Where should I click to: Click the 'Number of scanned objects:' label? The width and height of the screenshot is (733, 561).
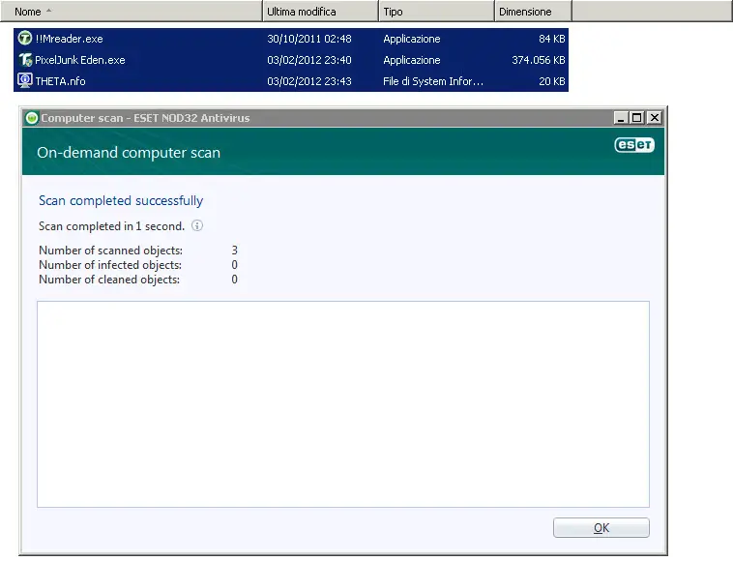[x=110, y=251]
